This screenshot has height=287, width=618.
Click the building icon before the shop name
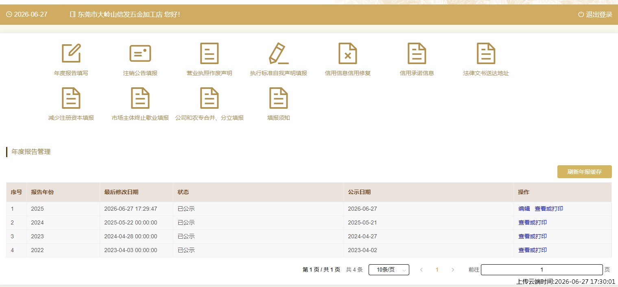[x=73, y=15]
